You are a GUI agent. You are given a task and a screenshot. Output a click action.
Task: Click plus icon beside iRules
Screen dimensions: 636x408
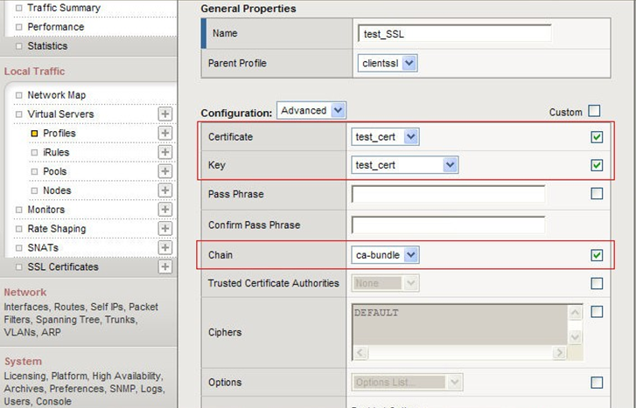(164, 153)
